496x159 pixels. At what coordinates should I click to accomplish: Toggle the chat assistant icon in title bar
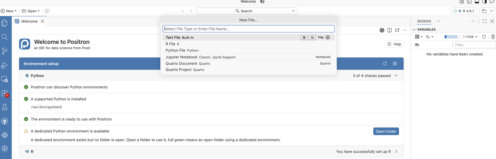[492, 2]
